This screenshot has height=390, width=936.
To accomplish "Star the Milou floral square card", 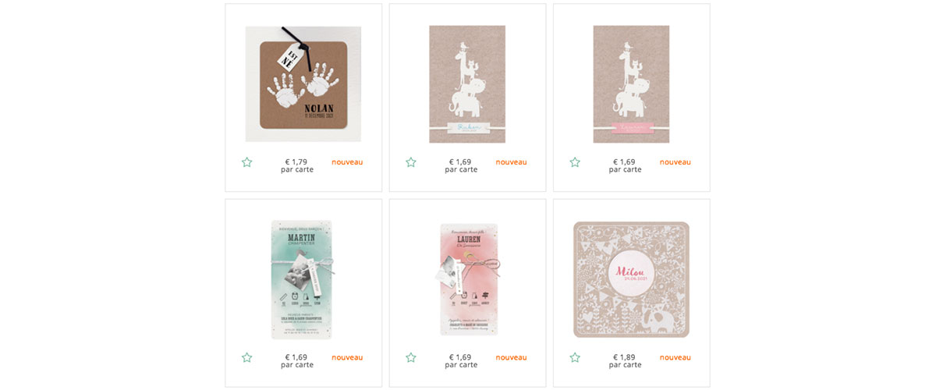I will (x=575, y=357).
